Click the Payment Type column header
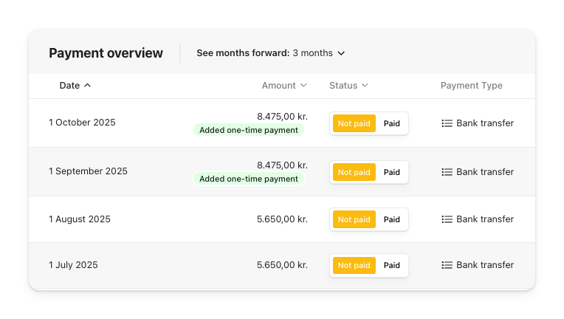This screenshot has width=564, height=319. point(472,86)
